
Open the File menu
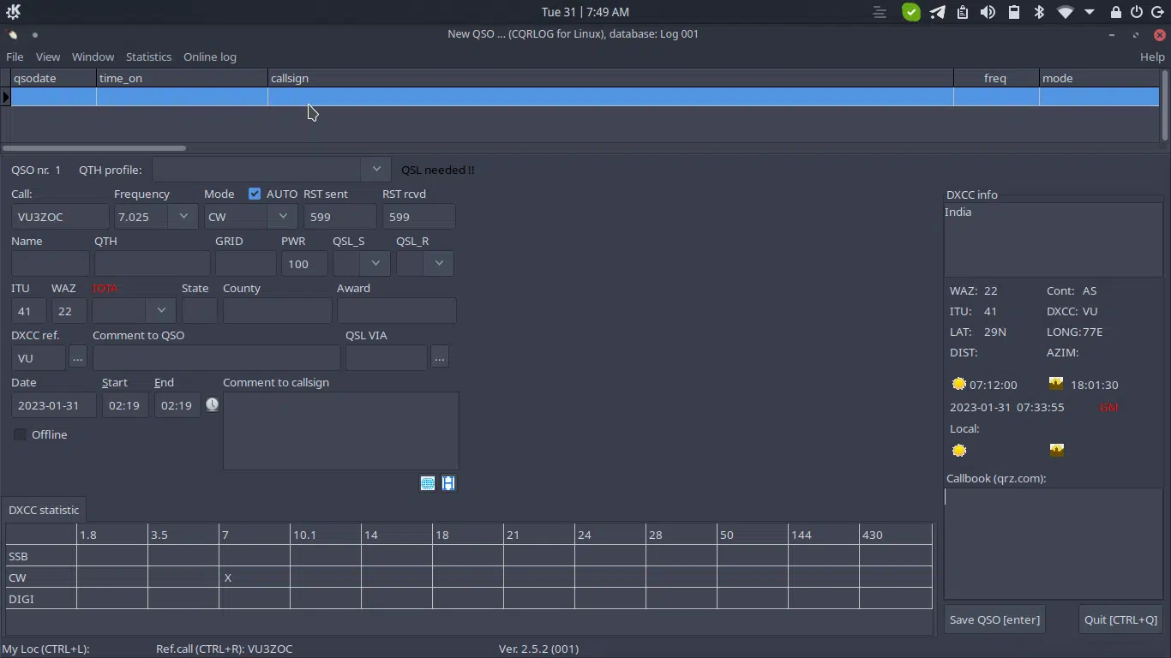pos(15,57)
